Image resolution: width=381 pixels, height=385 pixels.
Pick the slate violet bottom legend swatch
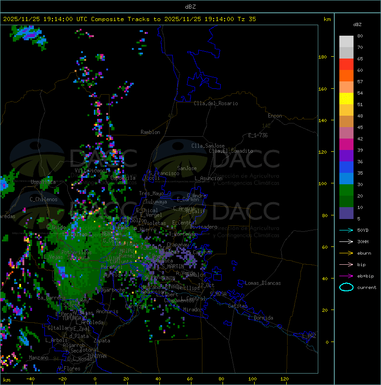point(346,213)
